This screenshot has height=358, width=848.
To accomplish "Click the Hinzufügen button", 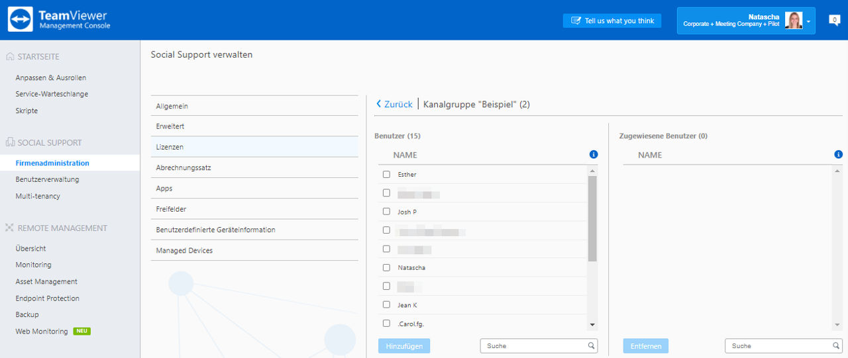I will 404,346.
